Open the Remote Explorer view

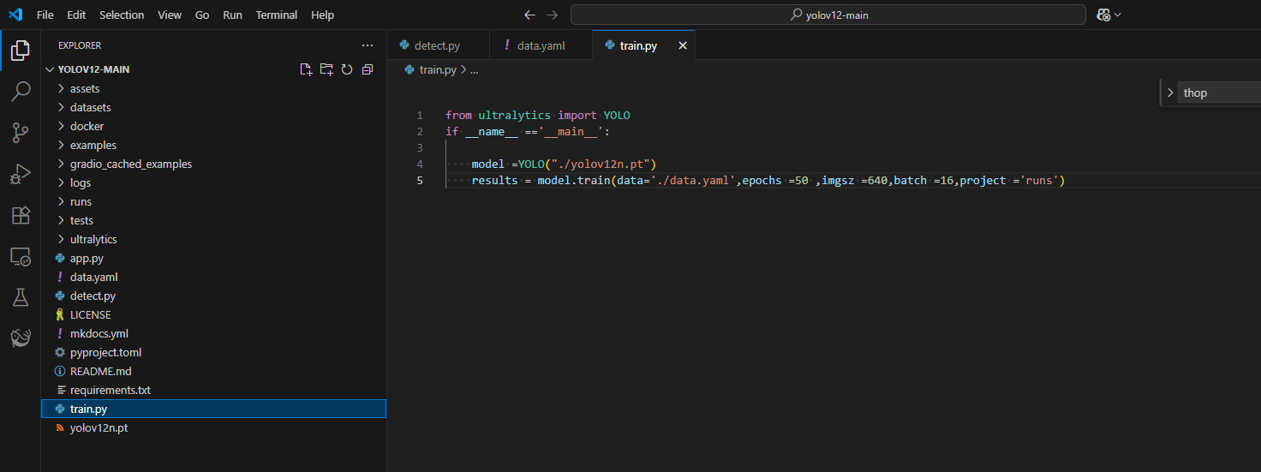[21, 256]
